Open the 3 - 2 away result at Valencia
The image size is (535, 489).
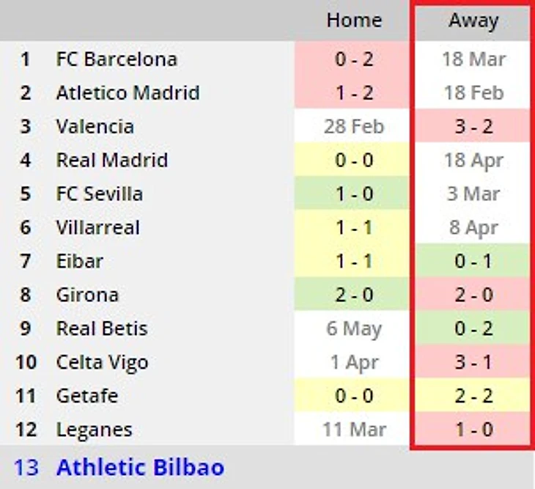point(473,127)
